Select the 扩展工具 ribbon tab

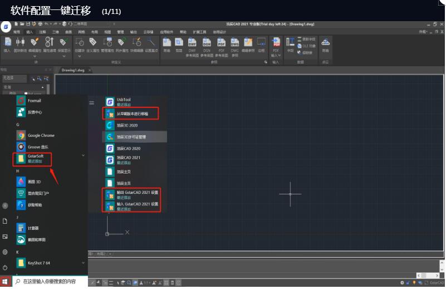[x=200, y=32]
